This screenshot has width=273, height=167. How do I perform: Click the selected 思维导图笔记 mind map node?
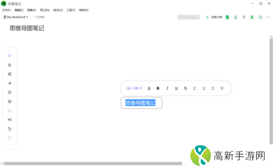tap(142, 103)
